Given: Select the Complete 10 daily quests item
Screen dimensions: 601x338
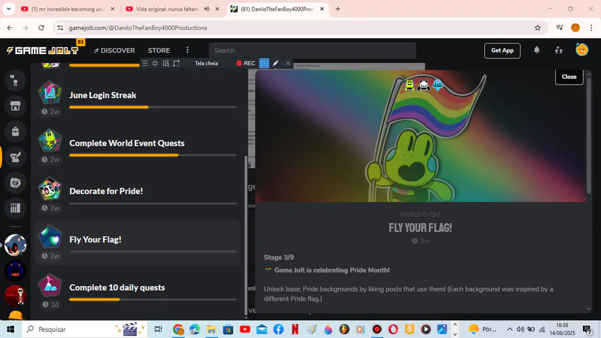Looking at the screenshot, I should click(137, 291).
